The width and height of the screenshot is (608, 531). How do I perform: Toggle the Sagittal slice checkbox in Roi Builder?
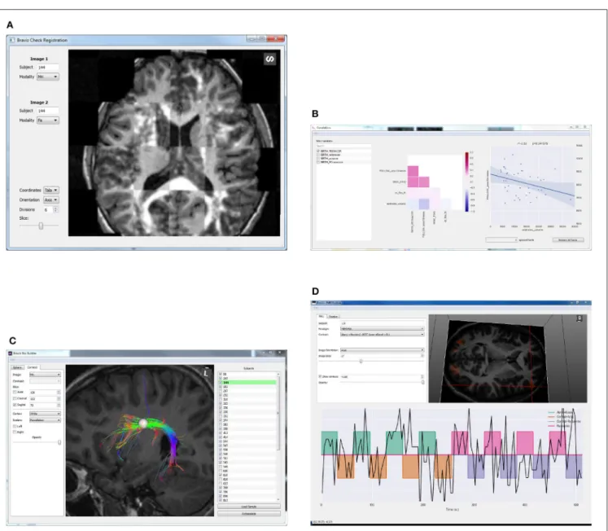[x=15, y=405]
